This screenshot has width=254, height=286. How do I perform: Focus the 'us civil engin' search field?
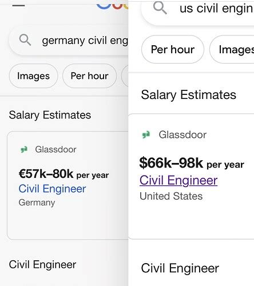coord(197,11)
